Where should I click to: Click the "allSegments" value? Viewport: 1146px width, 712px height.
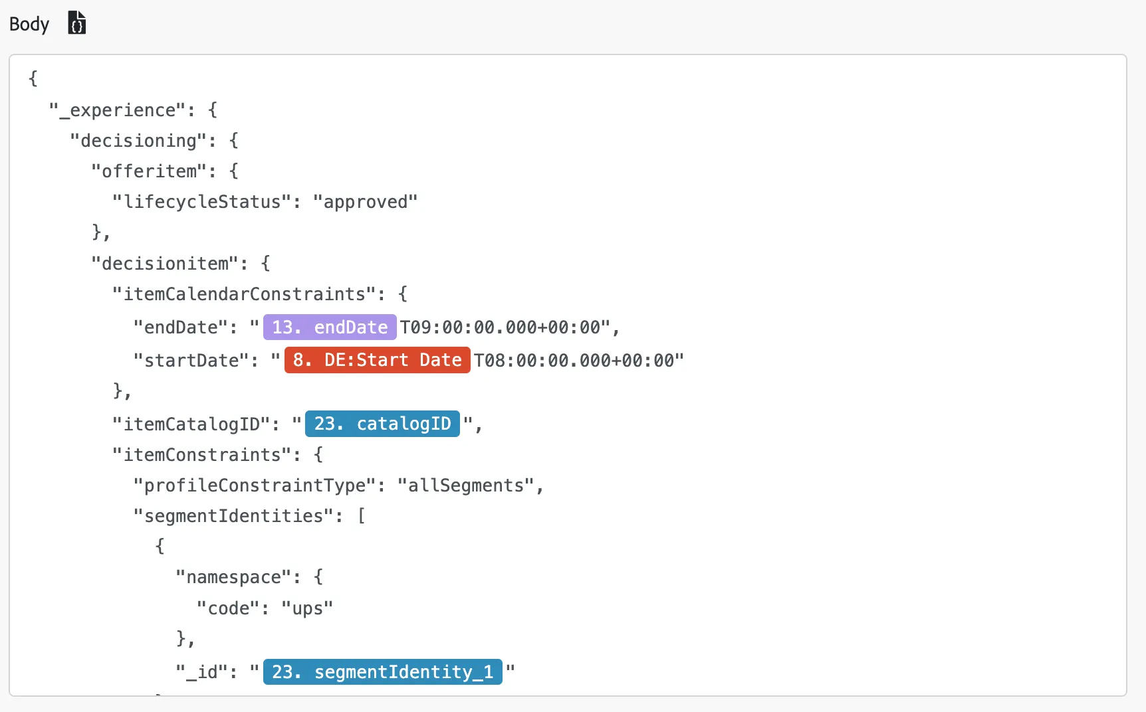(x=466, y=486)
